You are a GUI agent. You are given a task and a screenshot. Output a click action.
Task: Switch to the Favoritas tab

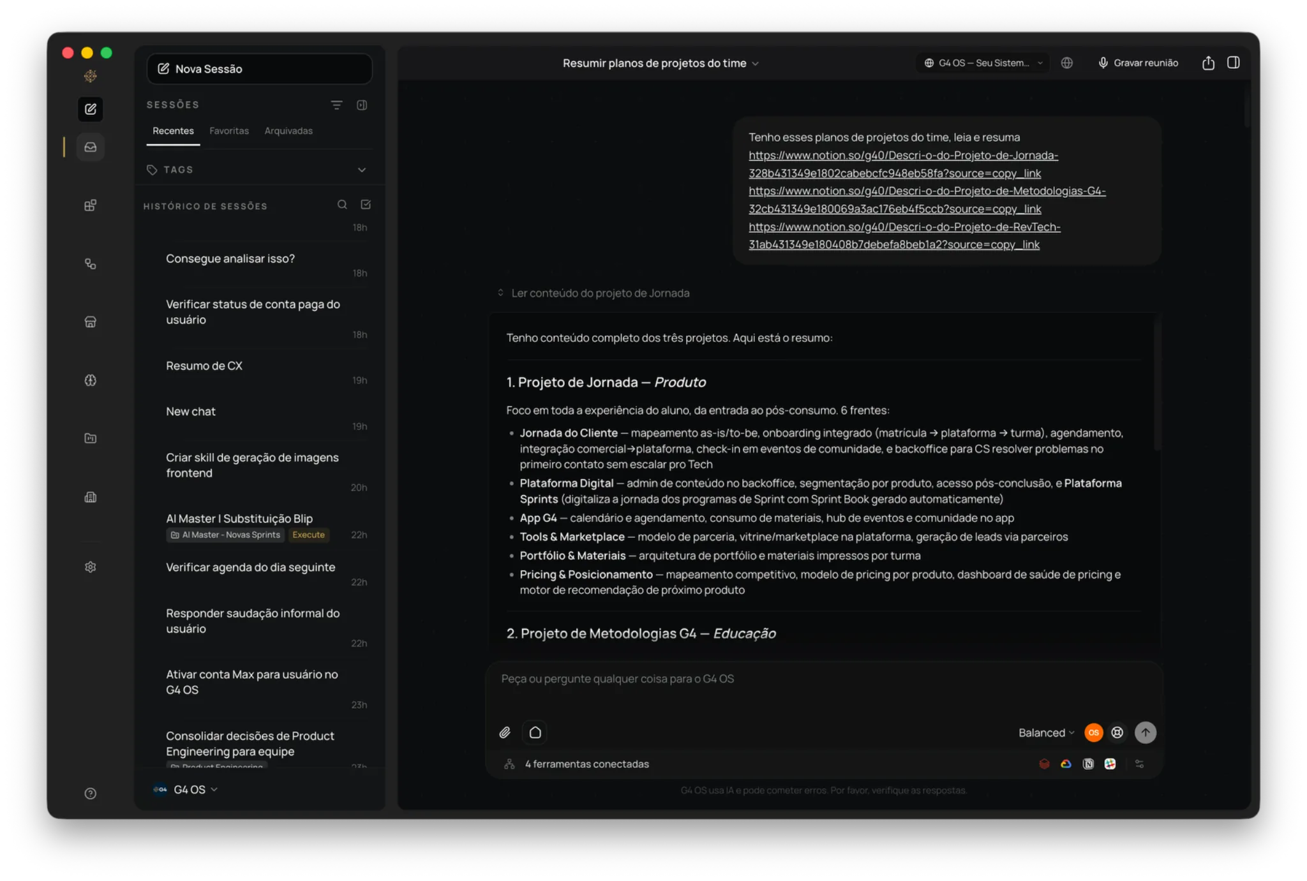(x=229, y=131)
